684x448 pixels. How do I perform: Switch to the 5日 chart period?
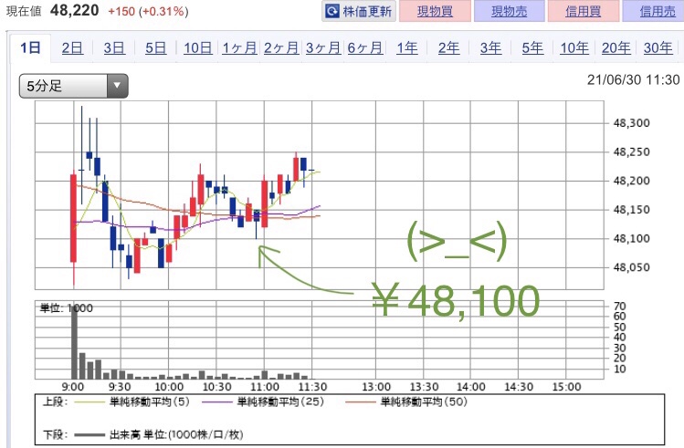[x=156, y=47]
